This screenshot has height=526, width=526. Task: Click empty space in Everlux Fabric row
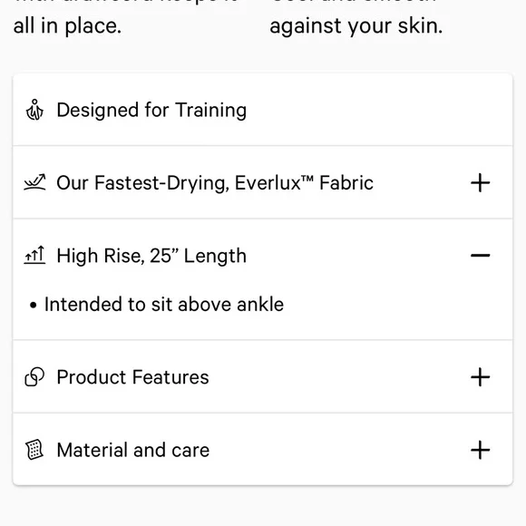pyautogui.click(x=421, y=183)
